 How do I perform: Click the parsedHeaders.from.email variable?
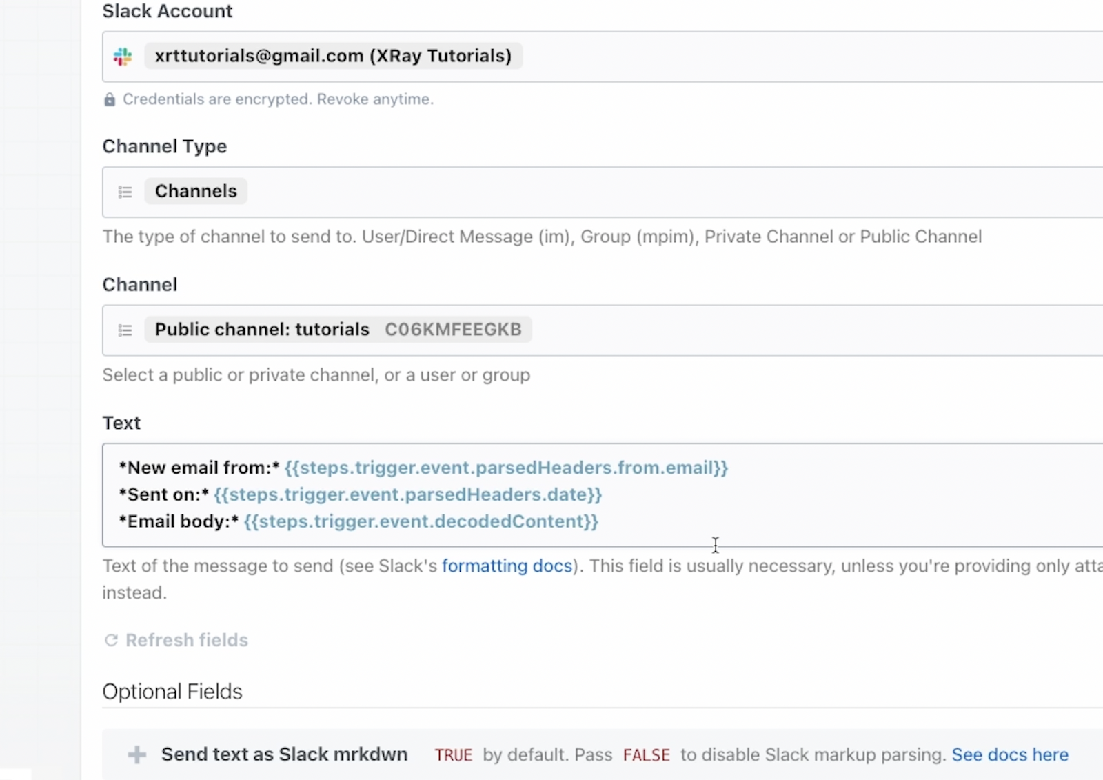tap(507, 468)
